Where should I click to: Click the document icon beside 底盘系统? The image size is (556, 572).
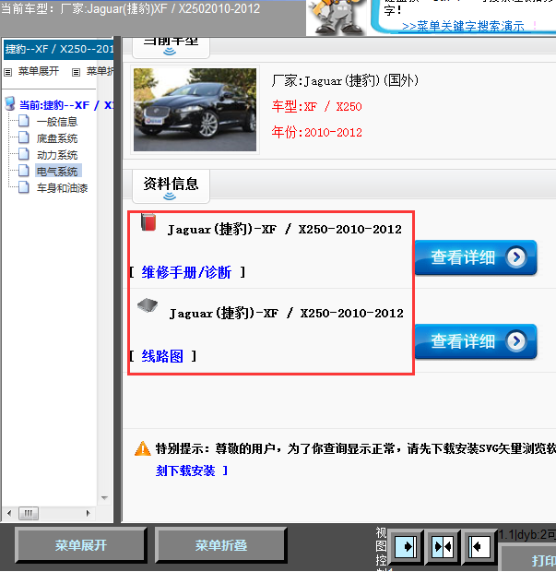[x=24, y=137]
